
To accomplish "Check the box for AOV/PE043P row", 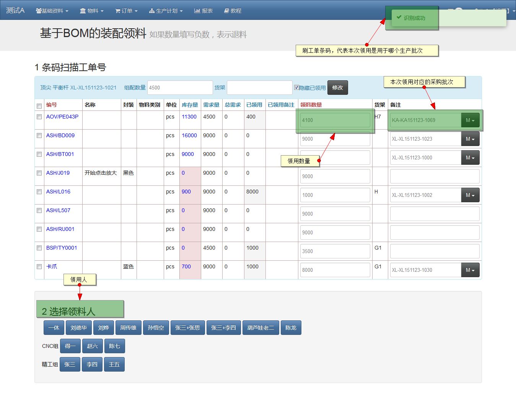I will (39, 117).
